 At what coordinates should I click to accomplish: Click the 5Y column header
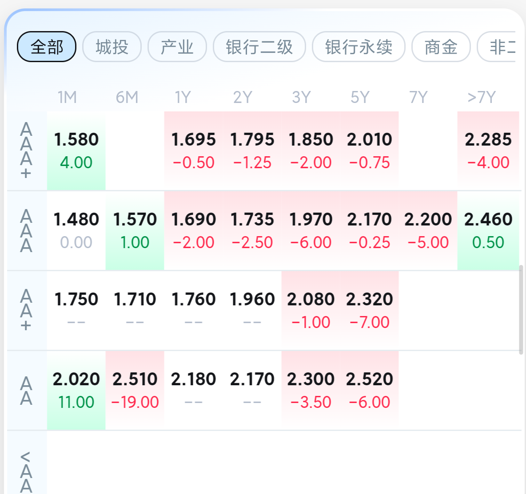coord(359,97)
